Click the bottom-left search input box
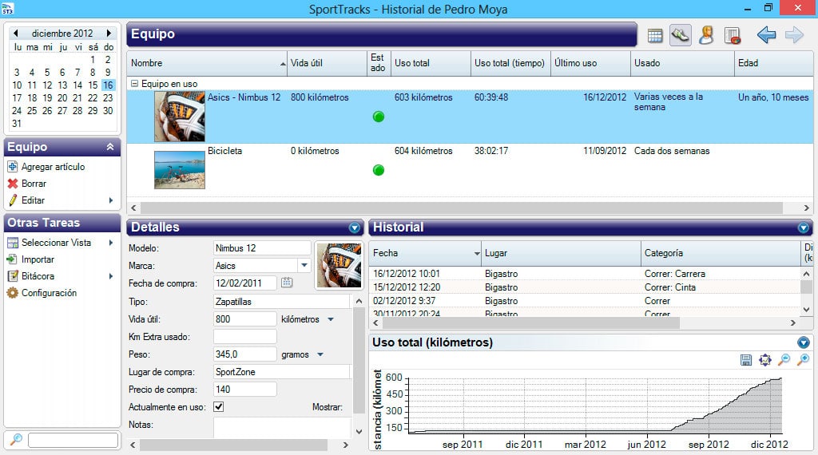818x455 pixels. 73,440
